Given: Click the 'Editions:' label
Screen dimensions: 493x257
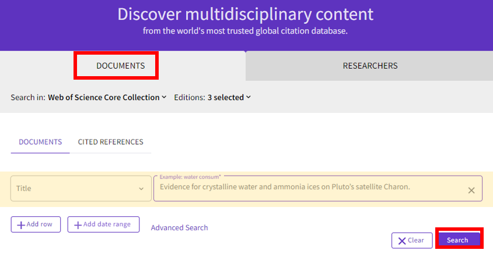Looking at the screenshot, I should coord(190,98).
